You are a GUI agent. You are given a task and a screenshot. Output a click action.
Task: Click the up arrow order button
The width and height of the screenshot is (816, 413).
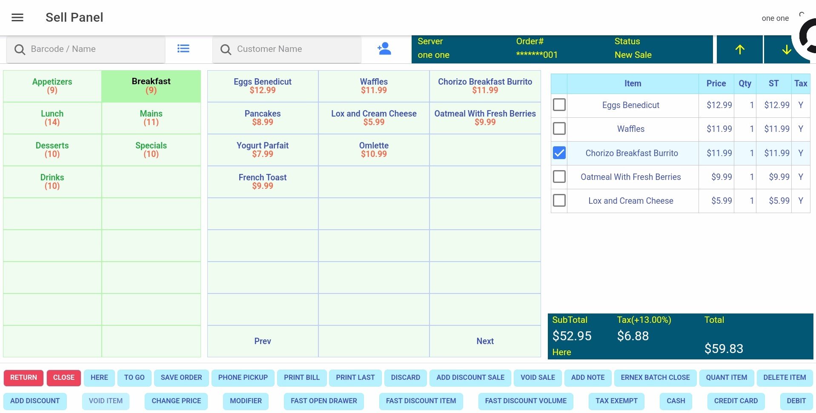tap(740, 49)
